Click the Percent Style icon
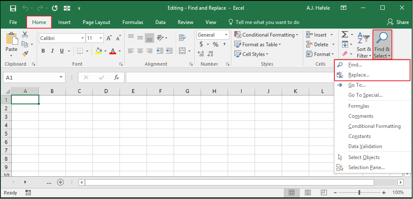This screenshot has height=199, width=413. click(x=215, y=45)
